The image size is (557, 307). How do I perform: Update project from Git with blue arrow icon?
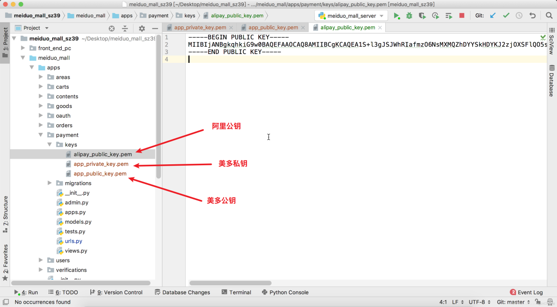tap(493, 15)
